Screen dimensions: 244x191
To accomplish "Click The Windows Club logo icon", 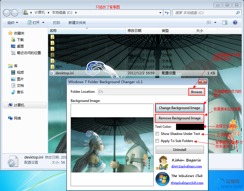I will (x=162, y=179).
